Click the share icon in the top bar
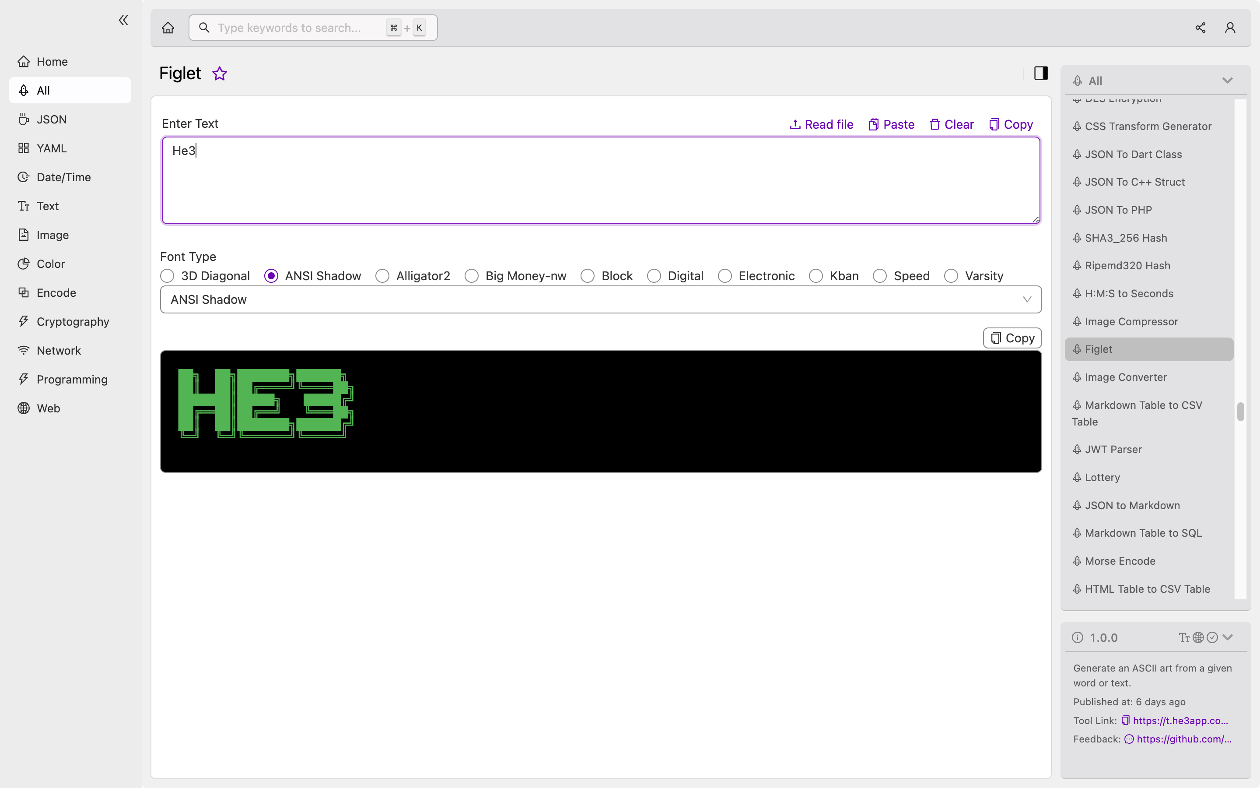The image size is (1260, 788). coord(1200,27)
